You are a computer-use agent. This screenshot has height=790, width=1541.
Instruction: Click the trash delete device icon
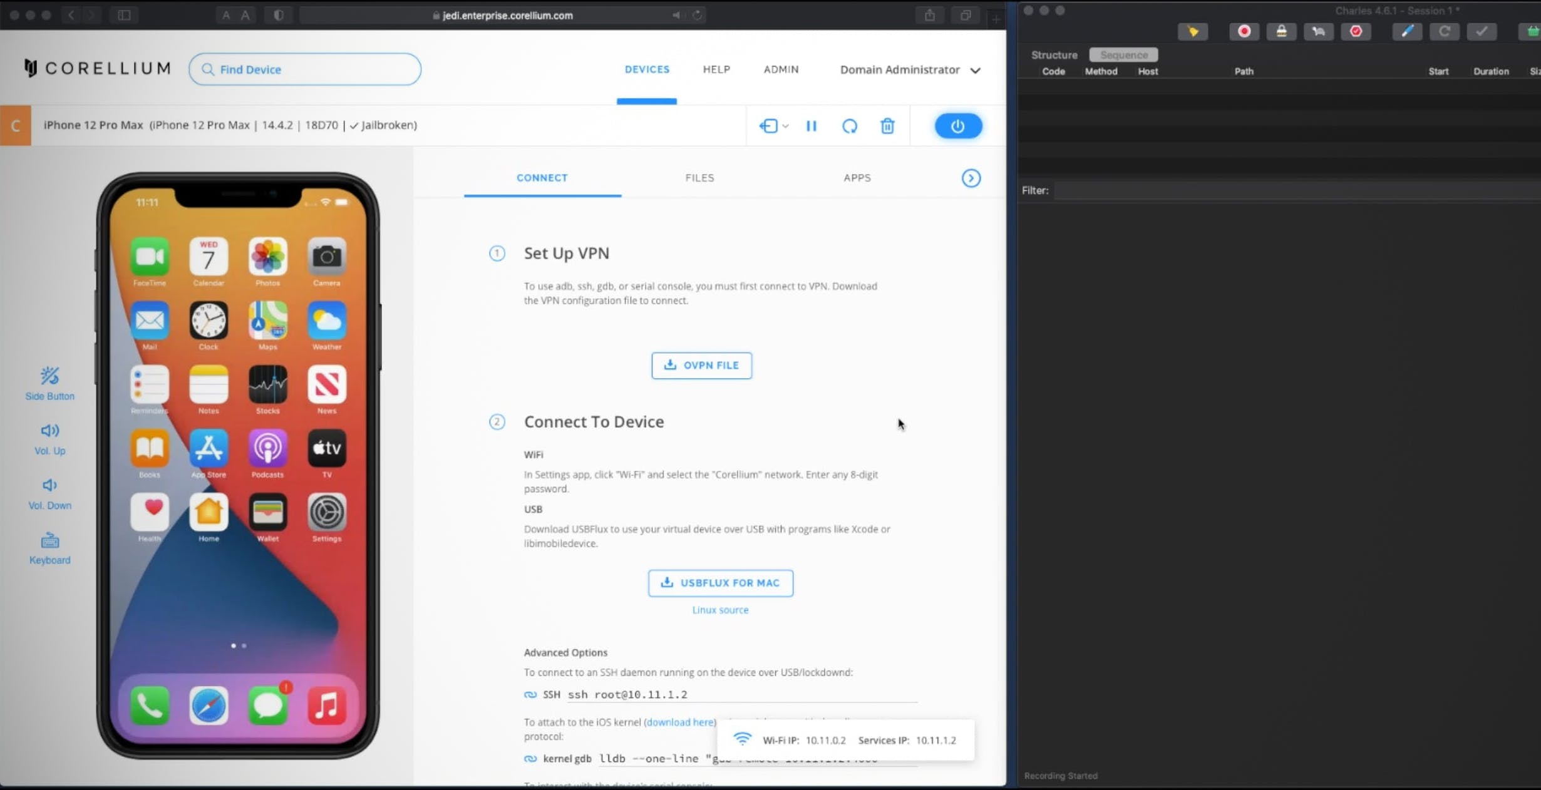pos(887,126)
